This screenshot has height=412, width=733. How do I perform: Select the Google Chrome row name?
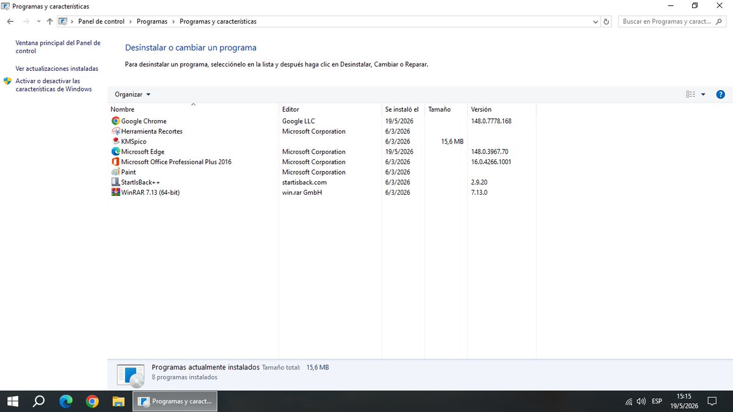tap(144, 121)
